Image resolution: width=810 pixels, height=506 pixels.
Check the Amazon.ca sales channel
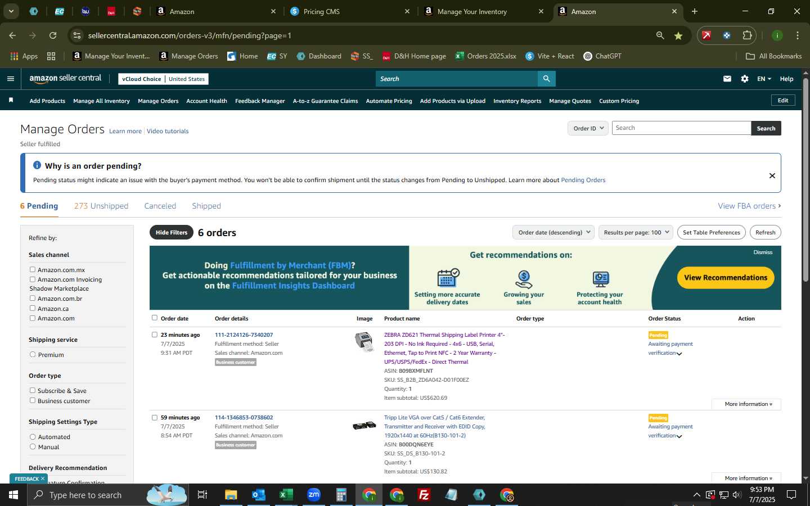click(33, 308)
